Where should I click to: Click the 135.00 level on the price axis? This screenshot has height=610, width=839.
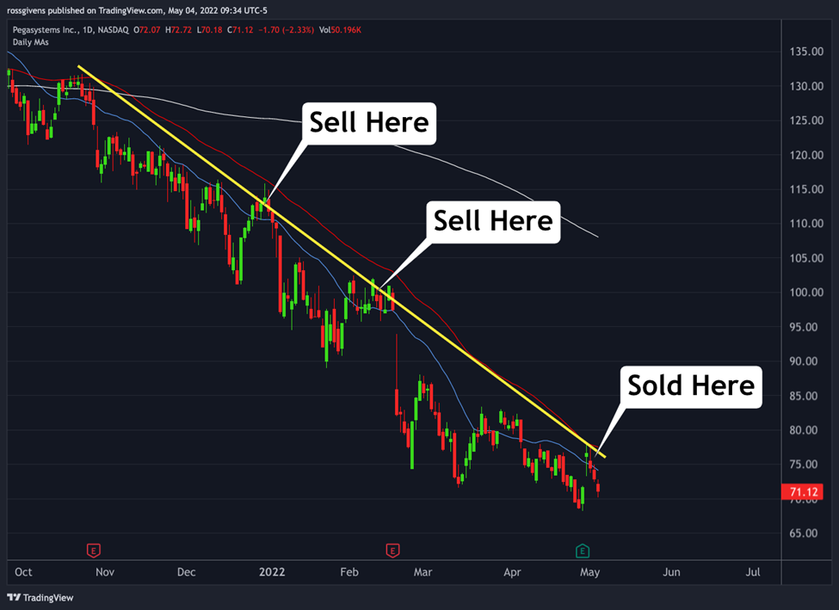click(x=806, y=52)
